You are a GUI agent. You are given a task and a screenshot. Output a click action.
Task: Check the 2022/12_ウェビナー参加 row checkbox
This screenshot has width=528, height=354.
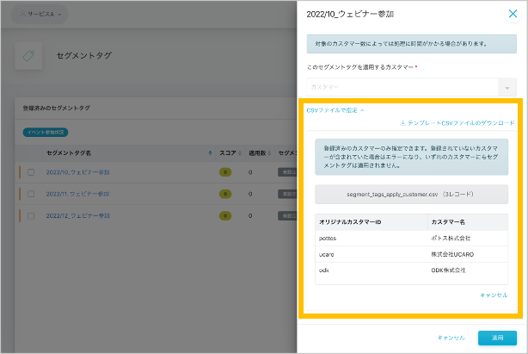(x=31, y=216)
